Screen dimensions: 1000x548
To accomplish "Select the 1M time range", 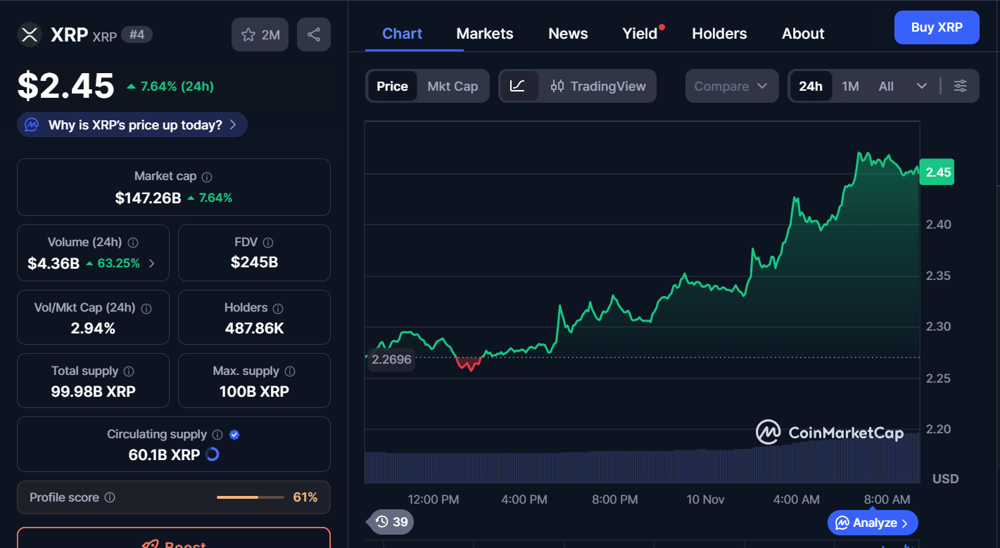I will click(850, 85).
